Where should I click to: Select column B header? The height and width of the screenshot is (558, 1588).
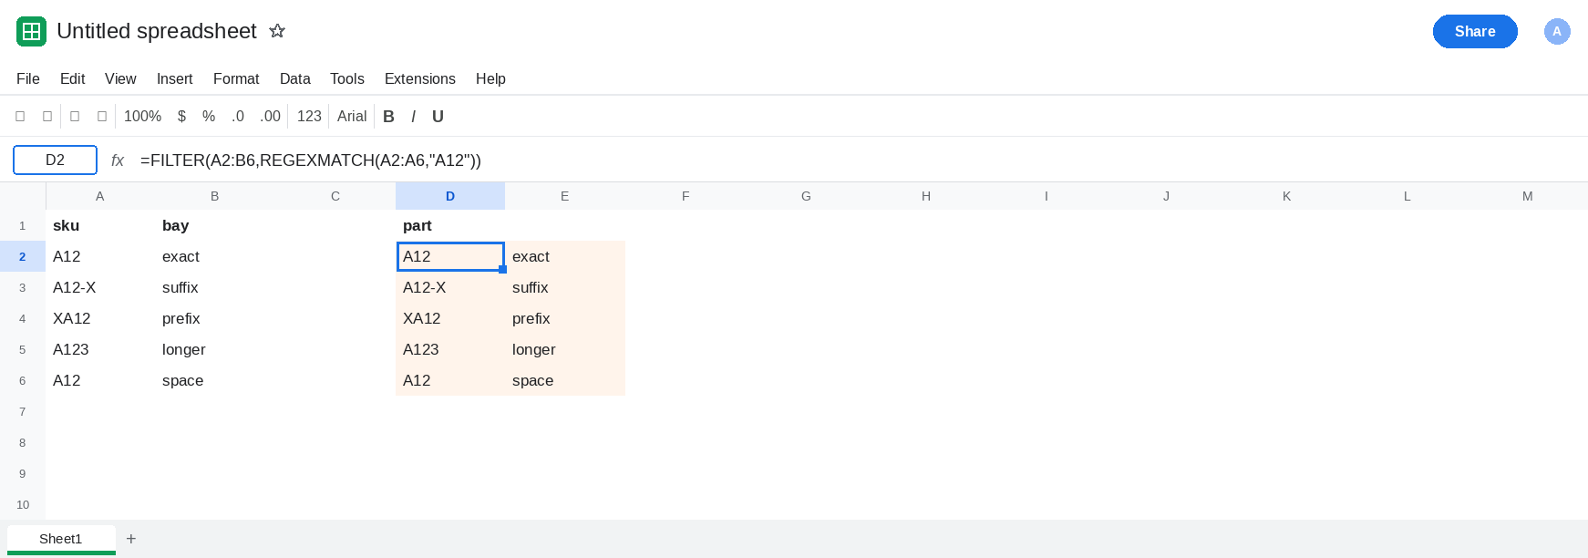pyautogui.click(x=215, y=196)
